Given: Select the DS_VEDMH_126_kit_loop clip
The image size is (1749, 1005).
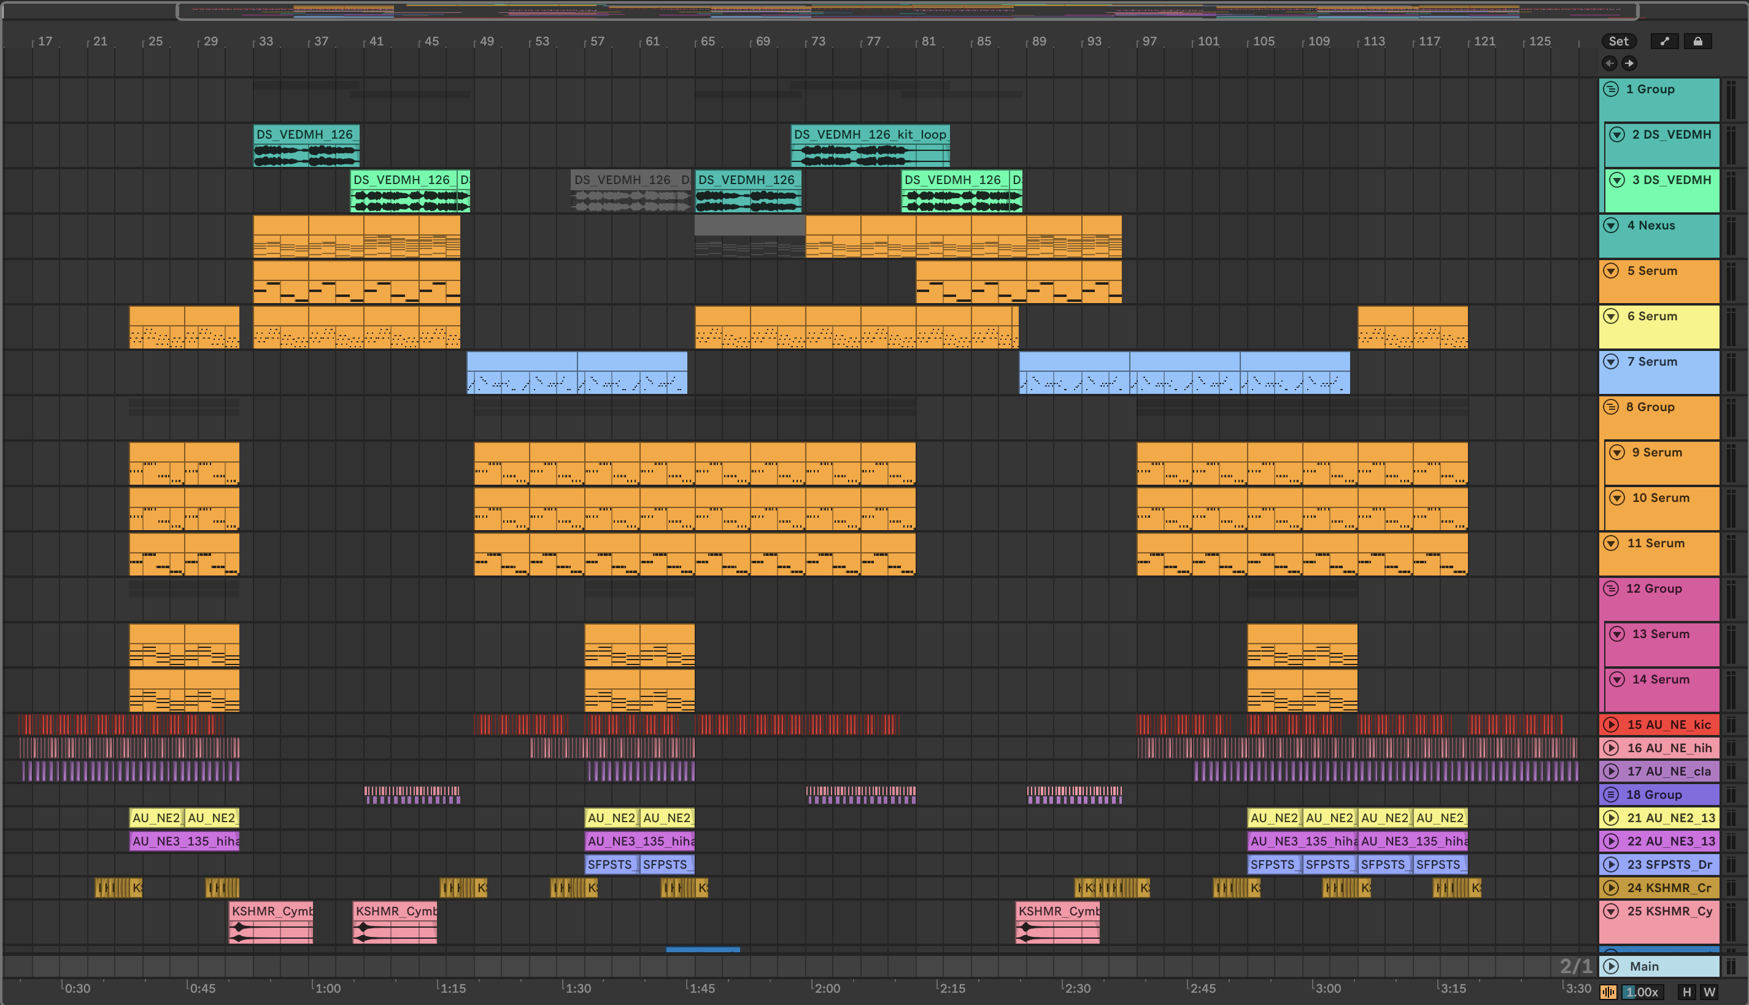Looking at the screenshot, I should [870, 134].
